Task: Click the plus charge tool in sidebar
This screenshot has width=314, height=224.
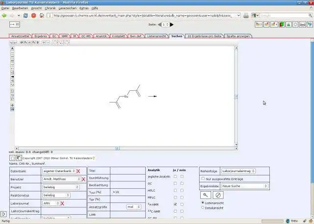Action: pyautogui.click(x=12, y=105)
